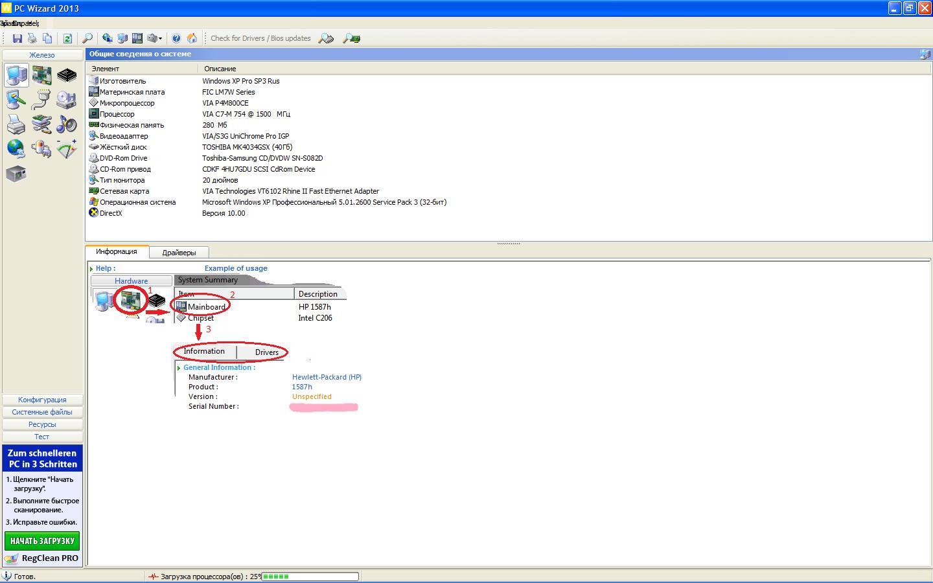Screen dimensions: 933x583
Task: Select the Материнская плата row
Action: [x=509, y=92]
